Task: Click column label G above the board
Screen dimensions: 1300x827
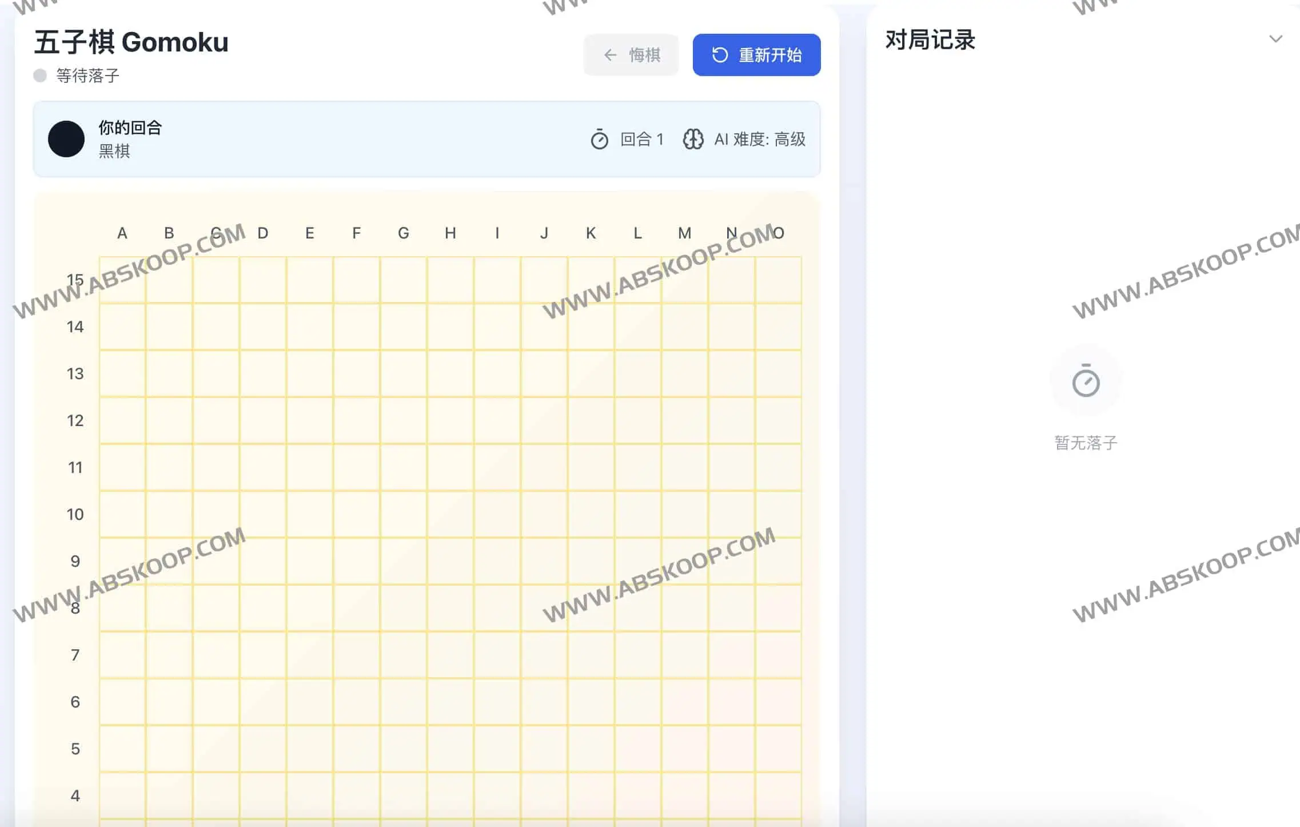Action: (x=404, y=233)
